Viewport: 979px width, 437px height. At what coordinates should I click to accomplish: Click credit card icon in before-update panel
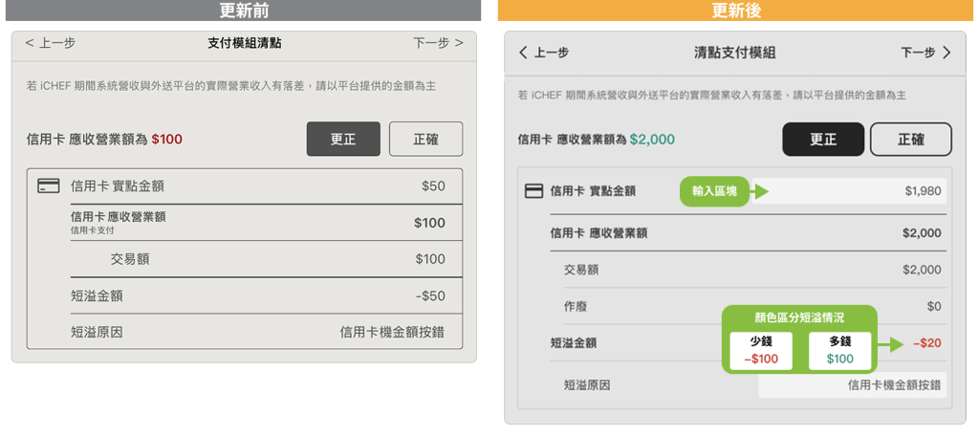tap(48, 186)
